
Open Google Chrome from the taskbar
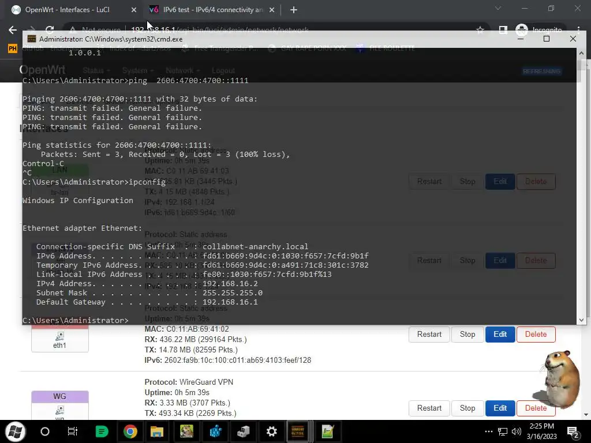pos(130,431)
